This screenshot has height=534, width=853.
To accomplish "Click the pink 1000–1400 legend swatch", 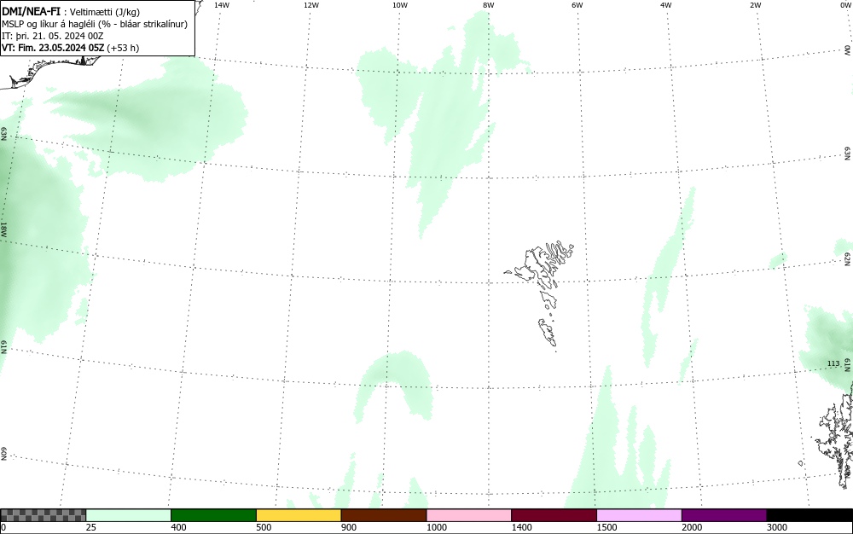I will click(x=469, y=515).
